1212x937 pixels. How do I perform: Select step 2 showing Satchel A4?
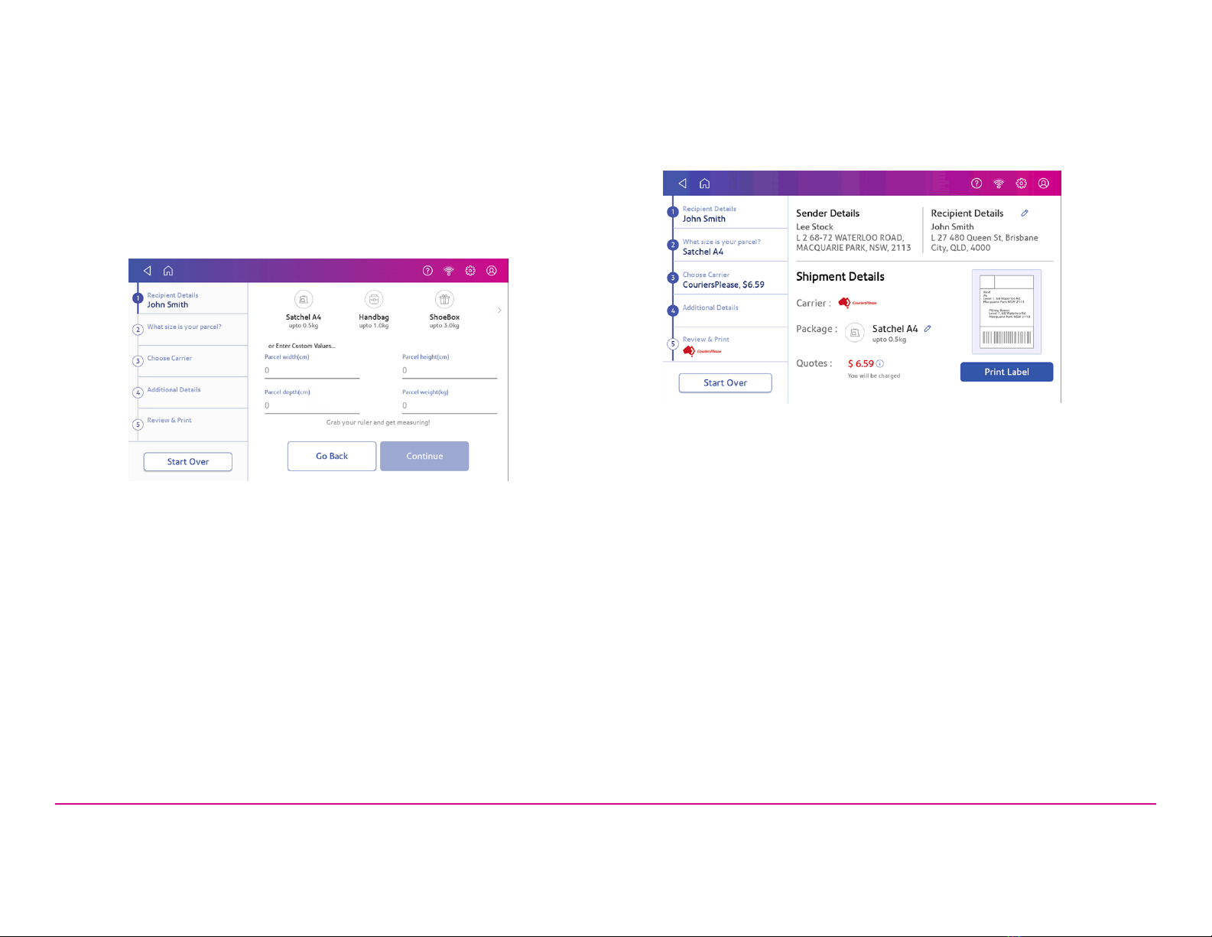click(726, 246)
